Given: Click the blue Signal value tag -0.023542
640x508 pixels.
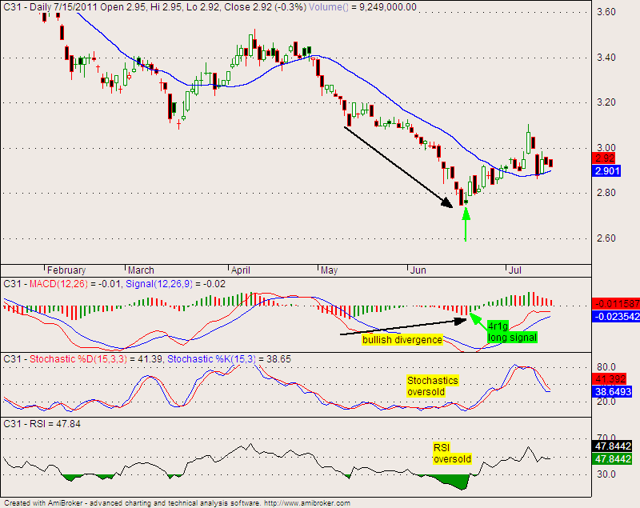Looking at the screenshot, I should coord(615,316).
